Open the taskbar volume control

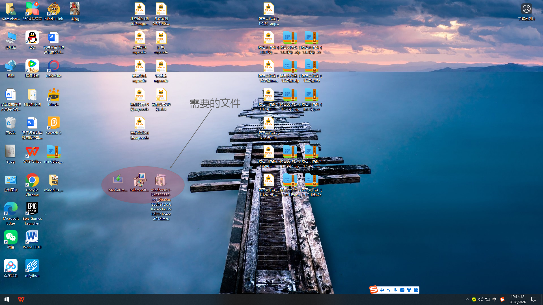[481, 299]
